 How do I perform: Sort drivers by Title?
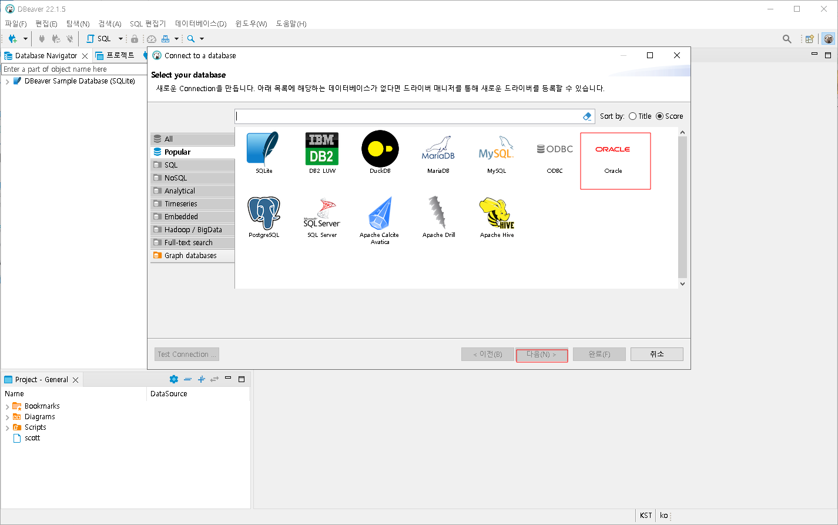coord(640,116)
